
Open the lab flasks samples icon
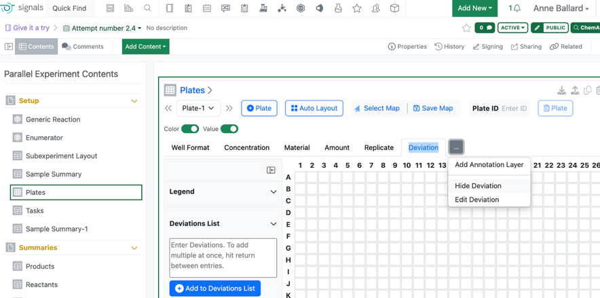(x=263, y=8)
